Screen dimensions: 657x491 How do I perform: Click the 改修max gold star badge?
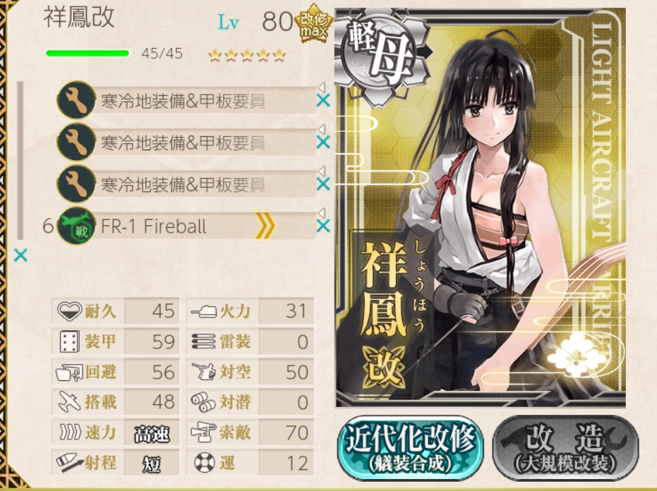(x=314, y=23)
